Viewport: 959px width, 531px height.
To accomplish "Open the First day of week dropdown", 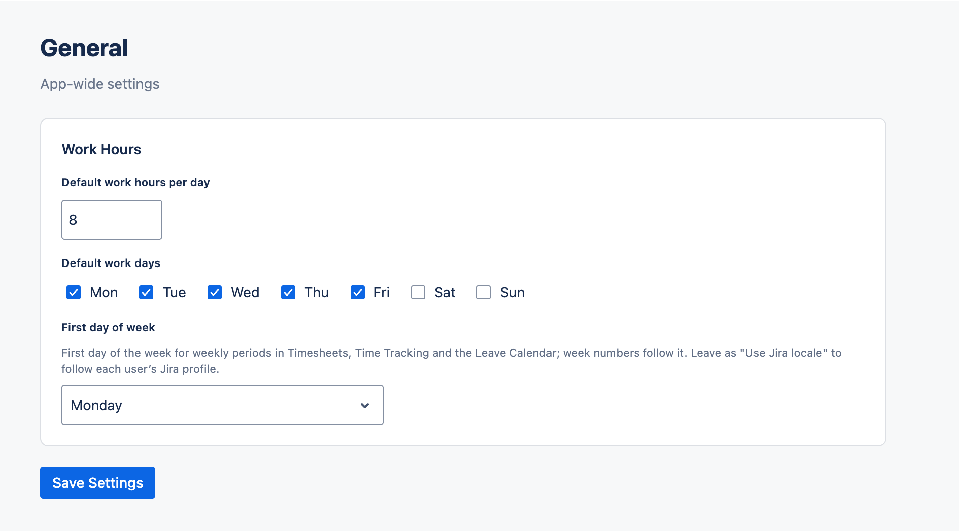I will (x=223, y=405).
